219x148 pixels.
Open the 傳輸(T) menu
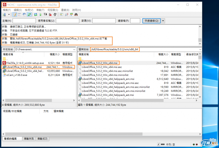[40, 10]
